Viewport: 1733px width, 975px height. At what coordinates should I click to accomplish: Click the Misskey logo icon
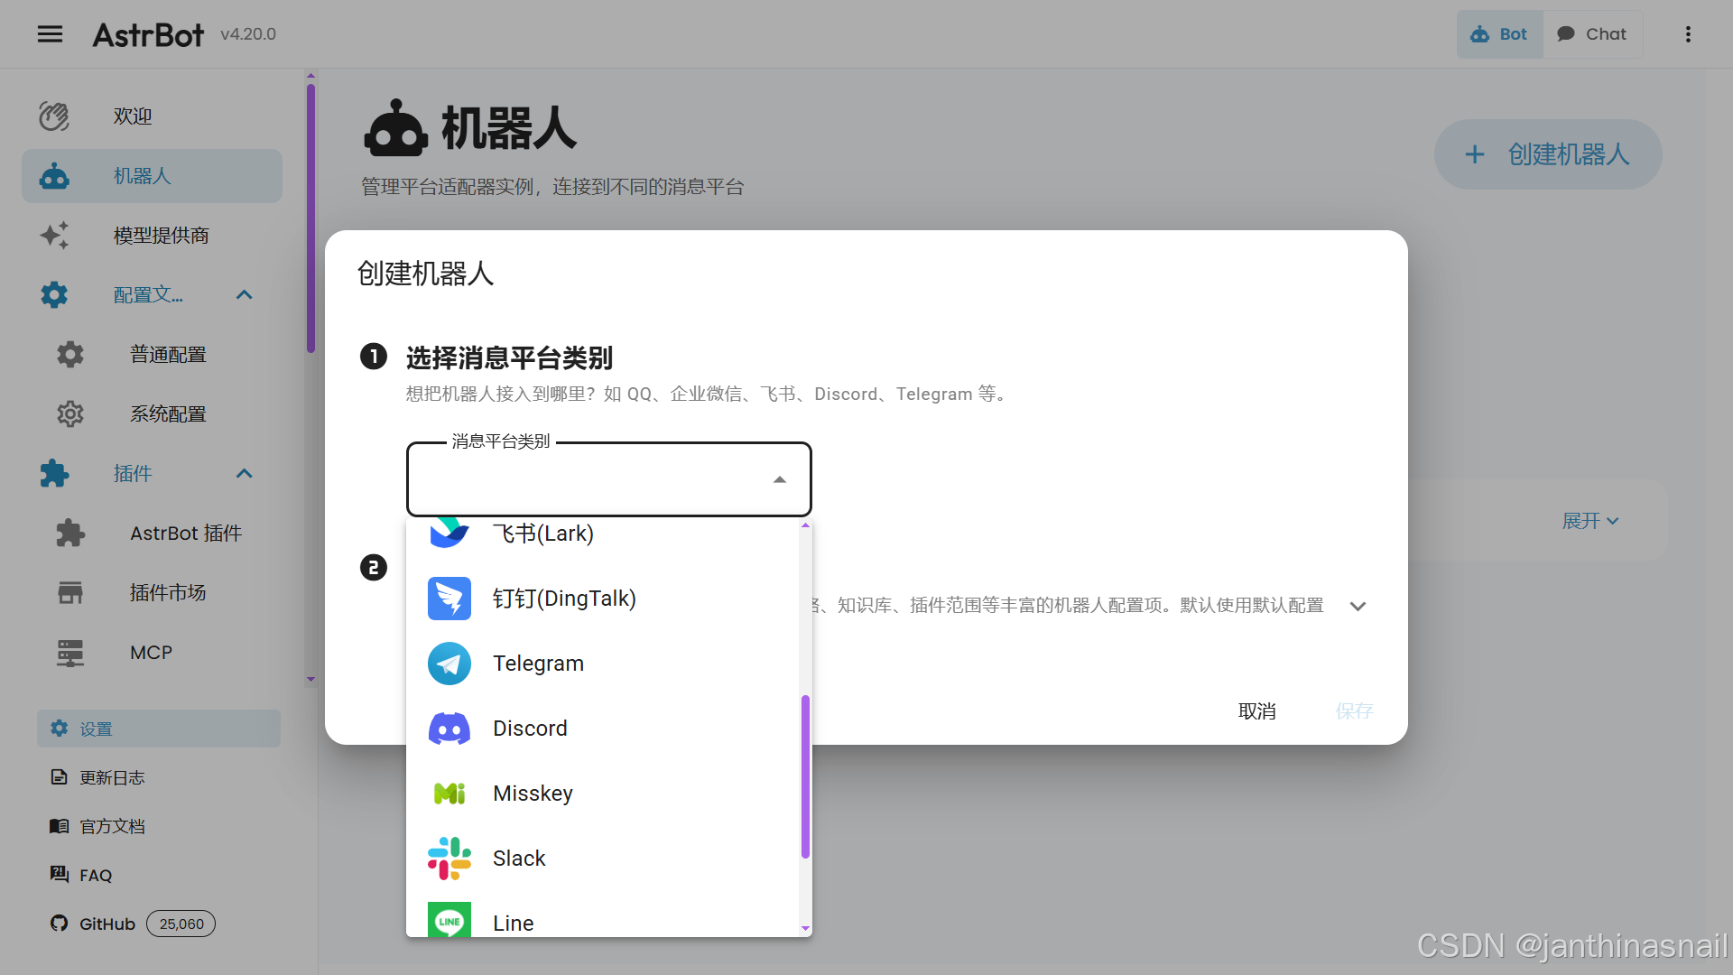coord(449,794)
